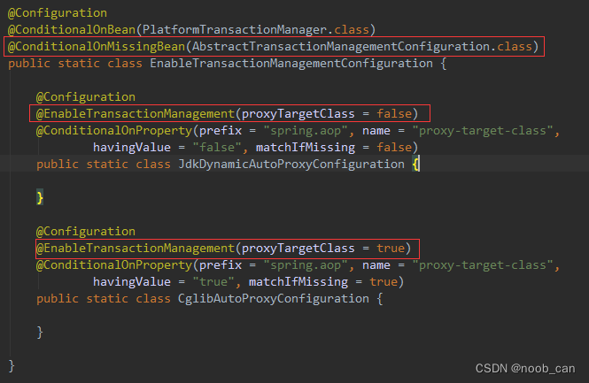Image resolution: width=589 pixels, height=383 pixels.
Task: Click the JdkDynamicAutoProxyConfiguration class name
Action: coord(291,165)
